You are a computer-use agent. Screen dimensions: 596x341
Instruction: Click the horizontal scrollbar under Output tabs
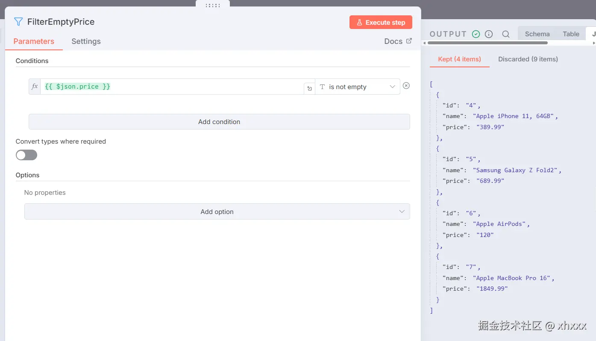click(488, 43)
